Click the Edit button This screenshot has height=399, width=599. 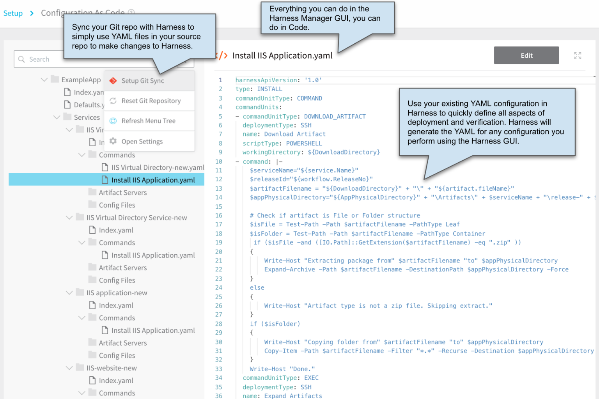point(526,55)
